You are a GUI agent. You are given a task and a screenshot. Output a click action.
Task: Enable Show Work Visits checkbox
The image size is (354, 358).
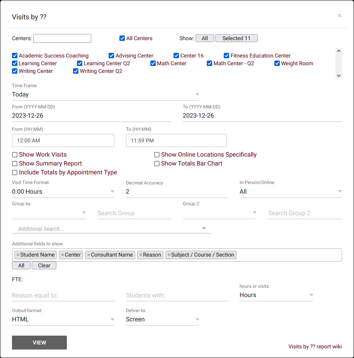(15, 155)
